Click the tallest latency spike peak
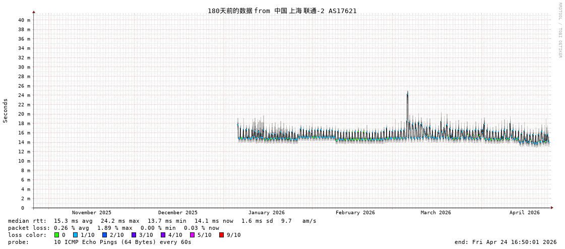565x249 pixels. pyautogui.click(x=407, y=92)
